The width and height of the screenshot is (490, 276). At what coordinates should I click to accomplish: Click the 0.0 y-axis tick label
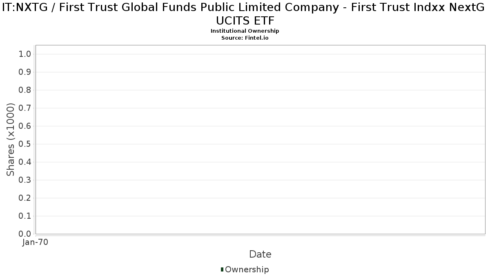pos(25,234)
